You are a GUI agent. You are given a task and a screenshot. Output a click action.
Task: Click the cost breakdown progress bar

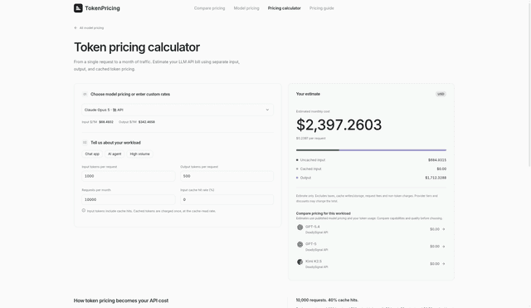click(x=371, y=149)
